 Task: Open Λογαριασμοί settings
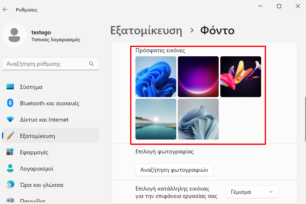click(x=51, y=169)
